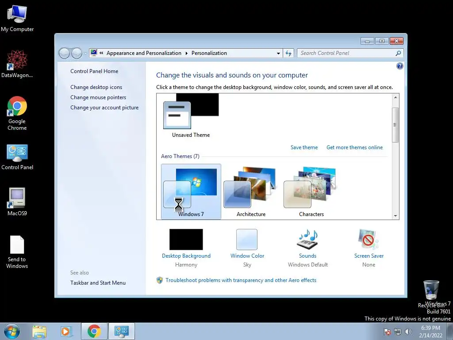Open Change mouse pointers link
The width and height of the screenshot is (453, 340).
point(98,97)
